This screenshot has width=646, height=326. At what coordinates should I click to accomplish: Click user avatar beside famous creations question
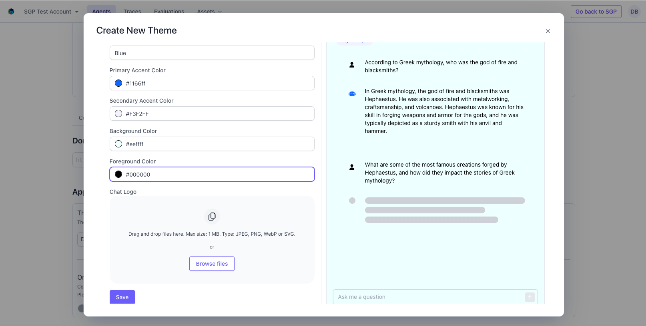click(352, 167)
